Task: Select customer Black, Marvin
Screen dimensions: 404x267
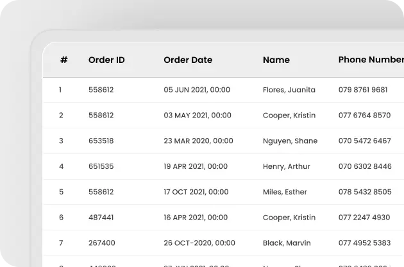Action: (x=287, y=243)
